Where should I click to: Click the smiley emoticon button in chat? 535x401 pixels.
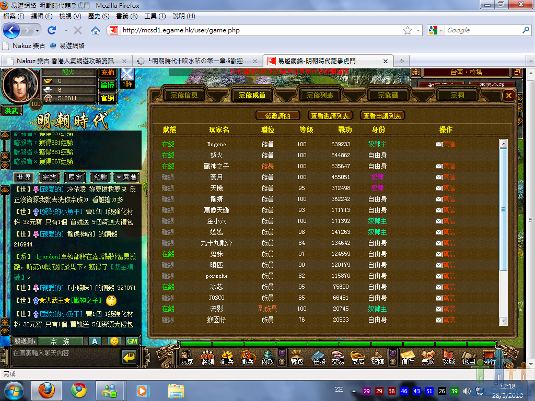tap(114, 341)
